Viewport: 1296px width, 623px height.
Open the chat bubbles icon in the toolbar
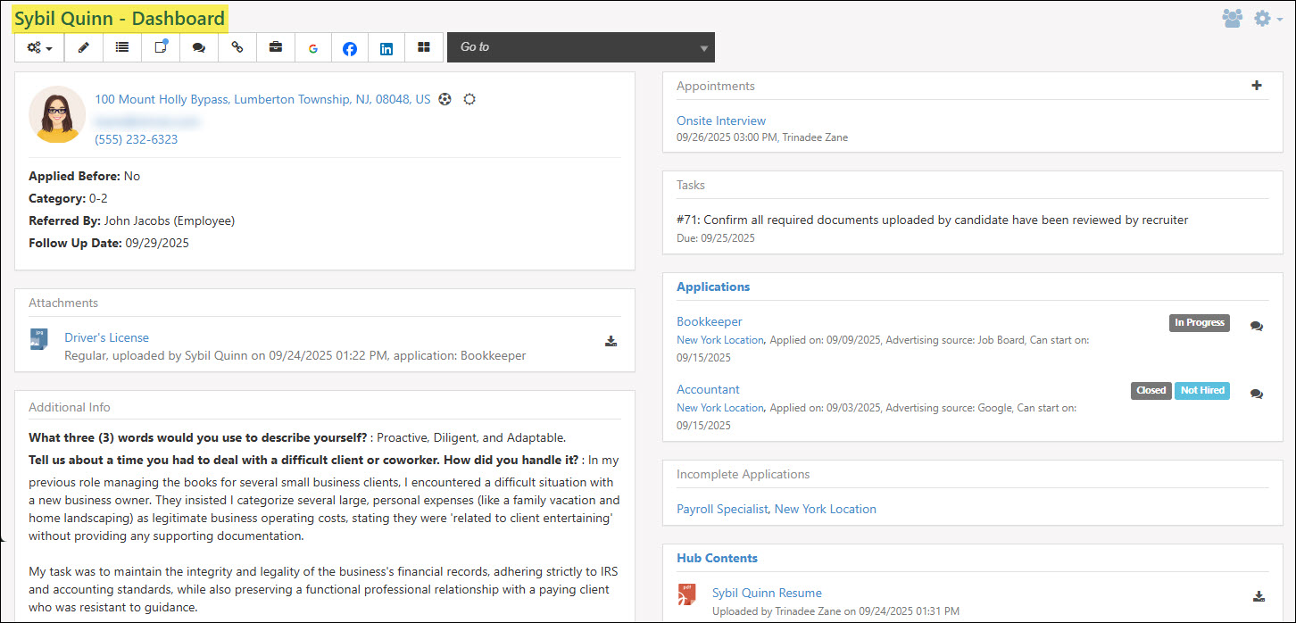[199, 47]
